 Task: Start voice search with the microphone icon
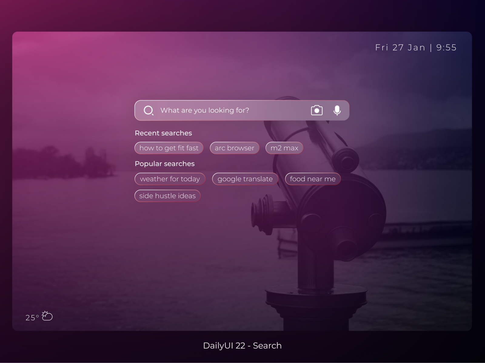(x=337, y=110)
